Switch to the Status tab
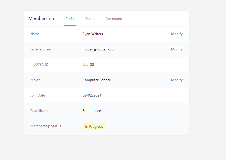The height and width of the screenshot is (160, 226). point(90,19)
